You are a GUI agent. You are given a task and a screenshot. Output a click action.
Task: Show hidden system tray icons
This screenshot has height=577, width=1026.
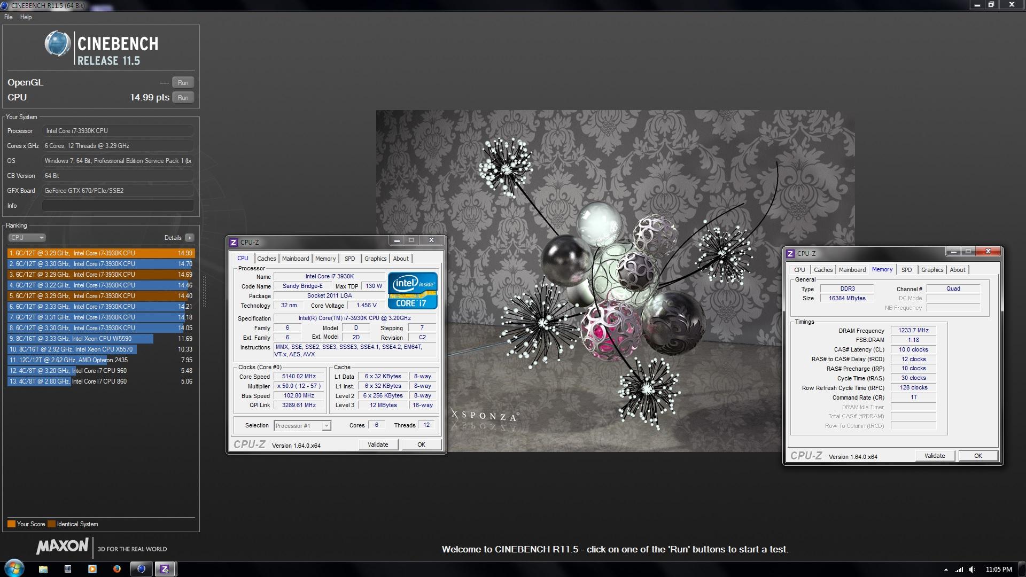(946, 570)
